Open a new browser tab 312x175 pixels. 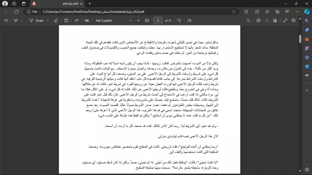point(90,3)
